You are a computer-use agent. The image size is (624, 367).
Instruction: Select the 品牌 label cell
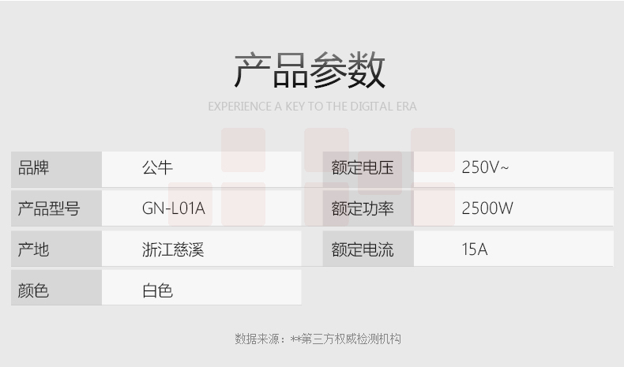click(x=56, y=168)
